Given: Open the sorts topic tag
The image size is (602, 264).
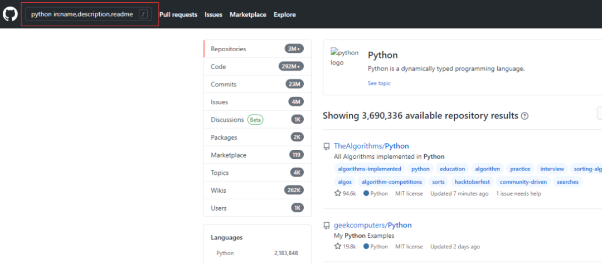Looking at the screenshot, I should 438,182.
